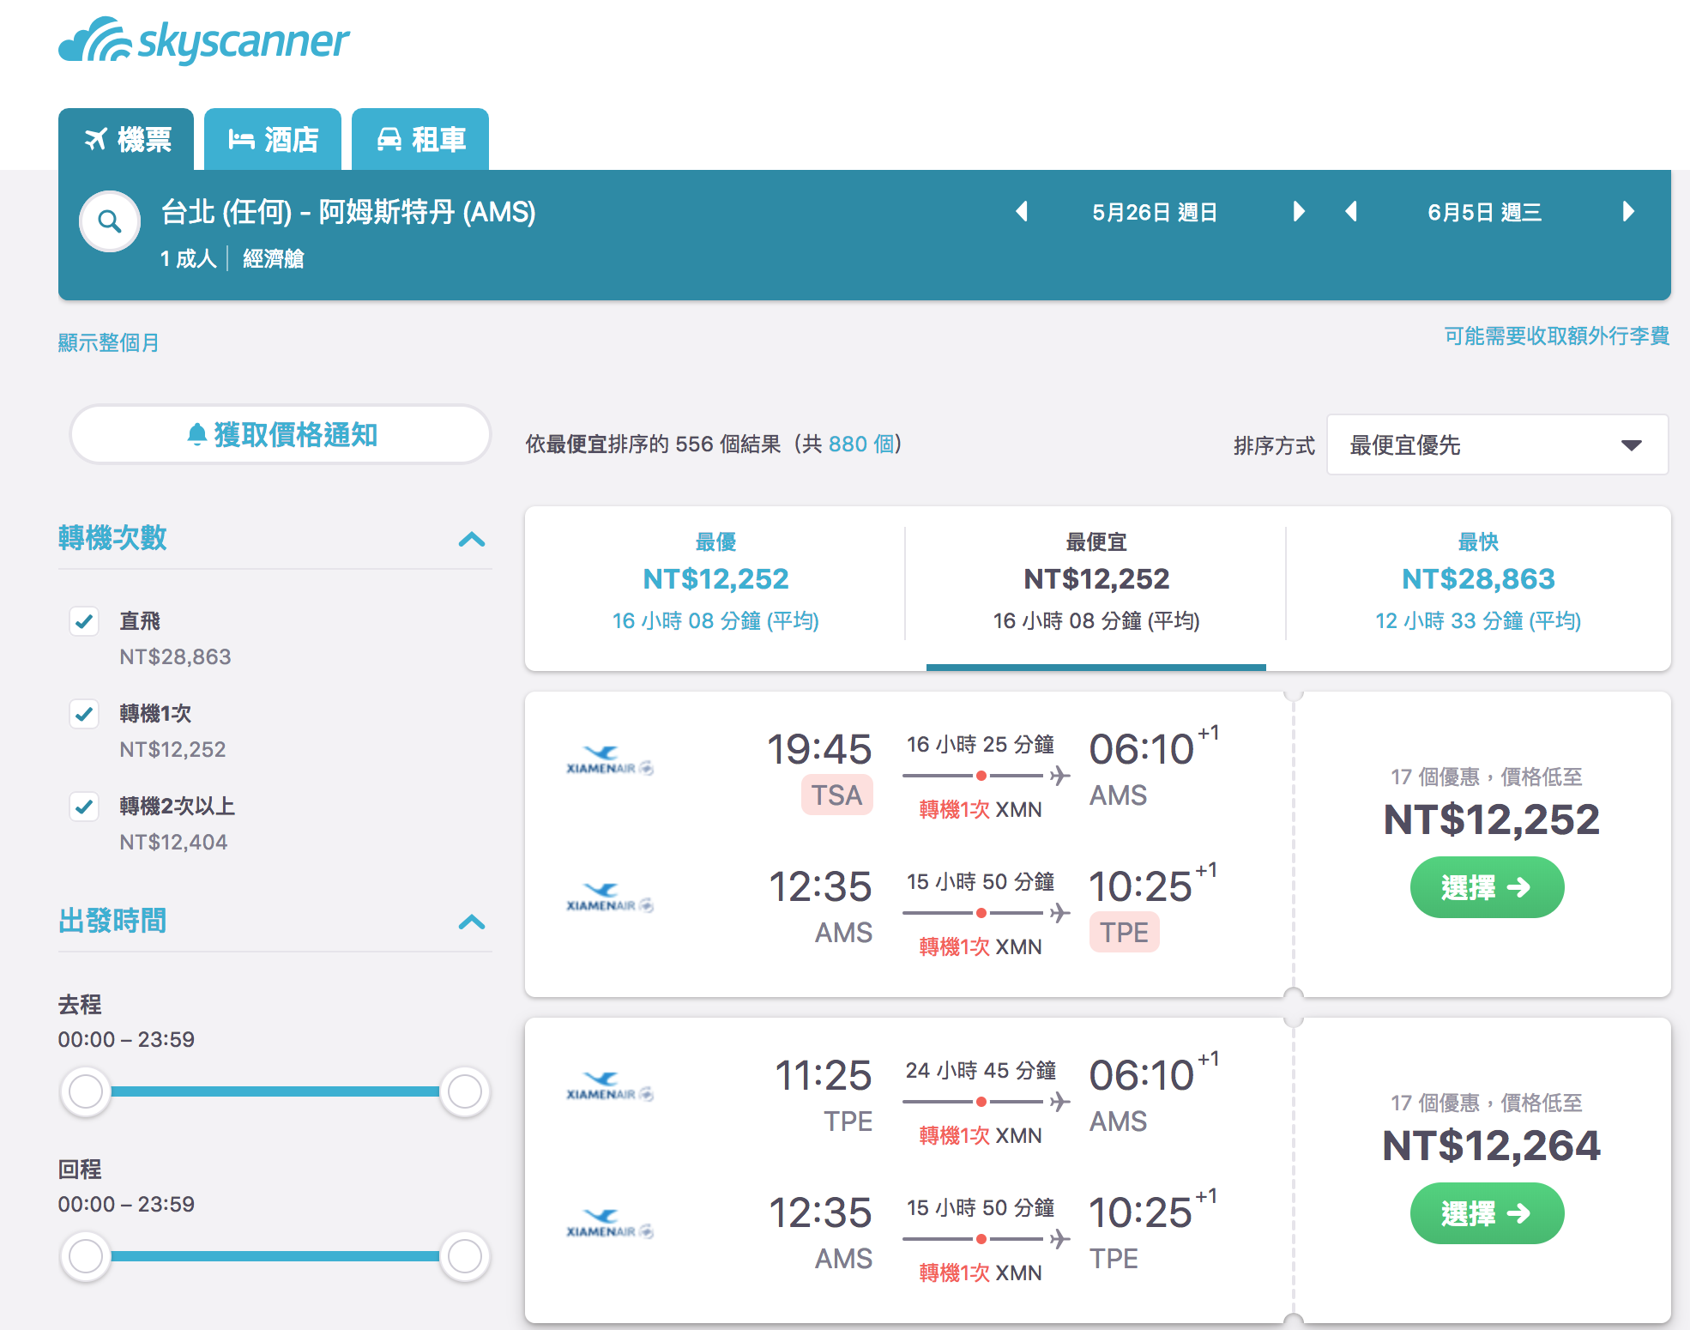Open the 最便宜優先 sort dropdown
The image size is (1690, 1330).
pyautogui.click(x=1497, y=444)
